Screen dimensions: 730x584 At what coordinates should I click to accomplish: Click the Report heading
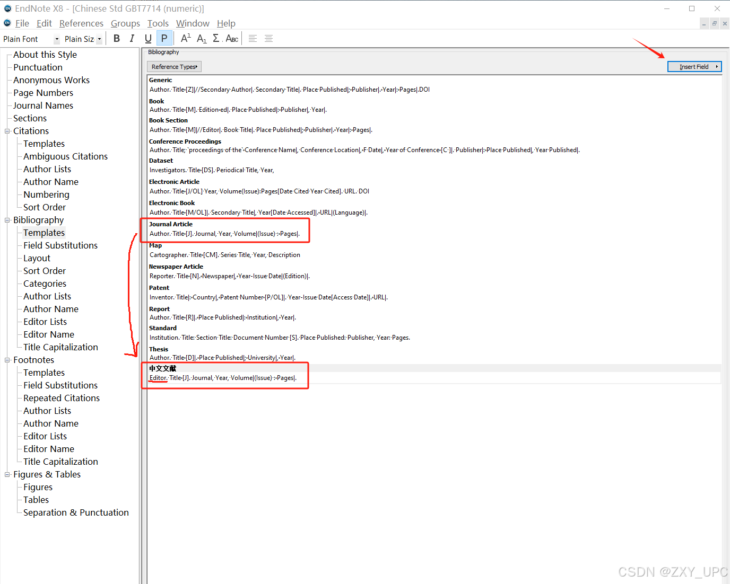click(159, 309)
